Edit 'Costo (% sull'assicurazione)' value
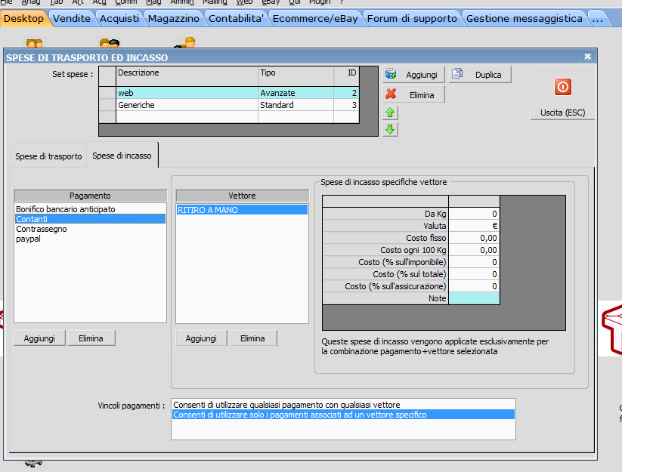Screen dimensions: 653x472 tap(474, 286)
